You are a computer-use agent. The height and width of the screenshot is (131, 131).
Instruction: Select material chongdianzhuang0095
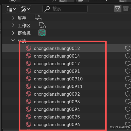(57, 117)
